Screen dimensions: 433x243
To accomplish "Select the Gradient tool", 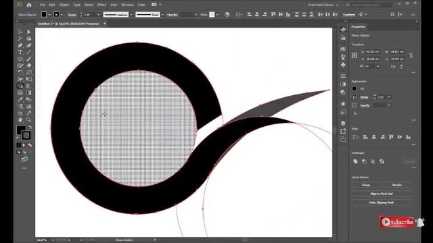I will pyautogui.click(x=28, y=93).
